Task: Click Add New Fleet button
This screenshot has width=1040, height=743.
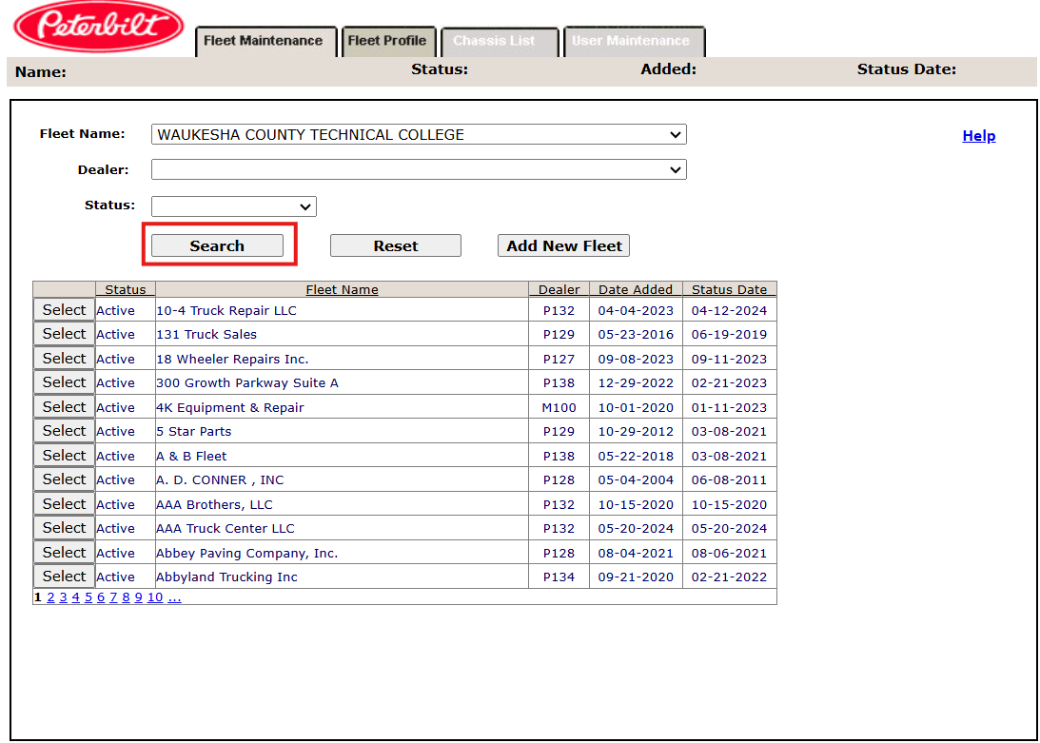Action: coord(564,245)
